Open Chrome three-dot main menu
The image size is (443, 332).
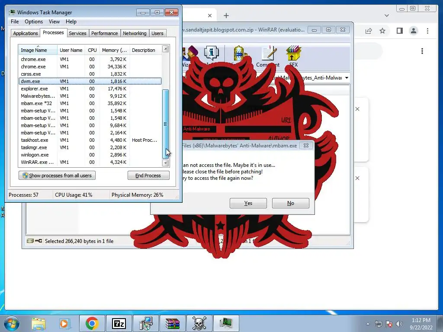[x=427, y=31]
